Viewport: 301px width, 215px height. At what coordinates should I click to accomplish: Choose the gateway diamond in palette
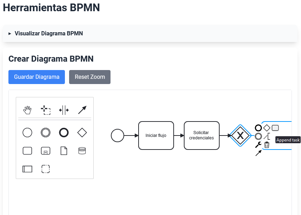click(82, 132)
